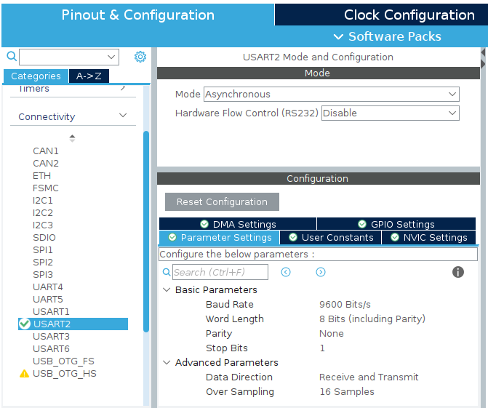Go to previous search result arrow

point(286,272)
